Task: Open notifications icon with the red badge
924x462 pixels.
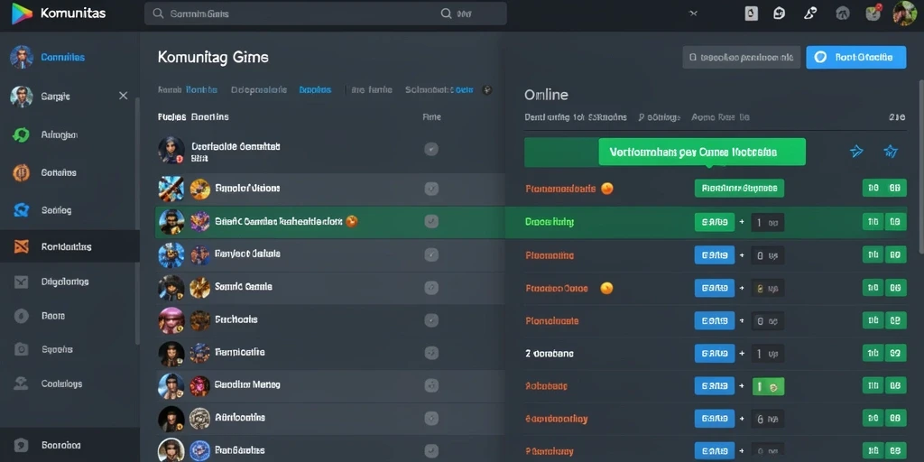Action: 873,13
